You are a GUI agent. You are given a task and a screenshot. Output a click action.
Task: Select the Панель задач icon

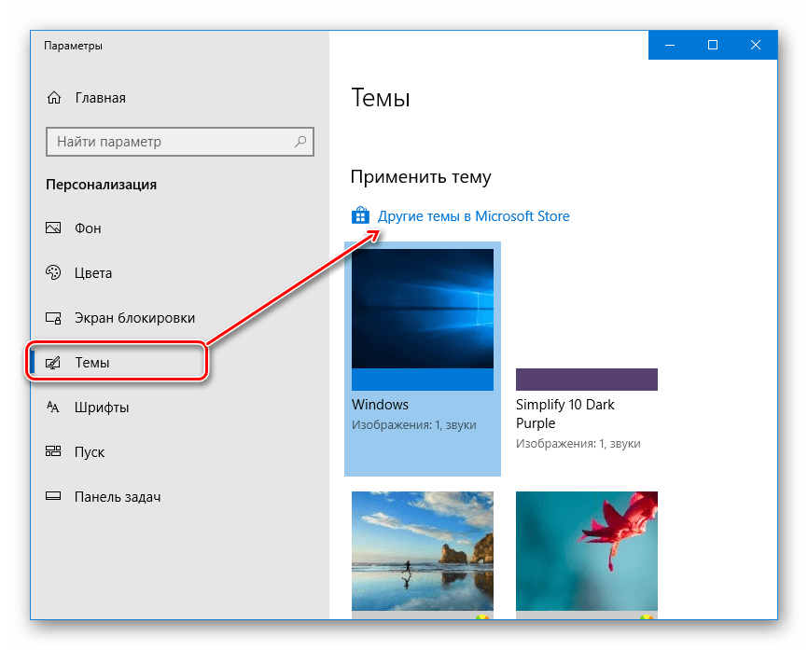pyautogui.click(x=54, y=497)
